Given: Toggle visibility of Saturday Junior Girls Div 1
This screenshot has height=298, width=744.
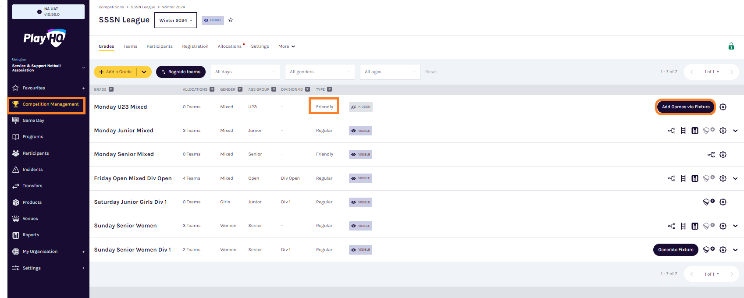Looking at the screenshot, I should [x=360, y=202].
